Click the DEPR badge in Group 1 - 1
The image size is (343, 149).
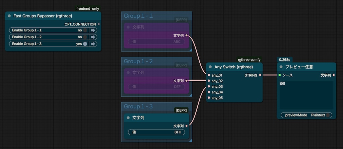(181, 20)
